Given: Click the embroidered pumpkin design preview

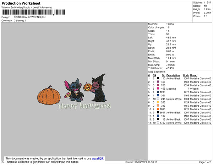Looking at the screenshot, I should point(49,95).
